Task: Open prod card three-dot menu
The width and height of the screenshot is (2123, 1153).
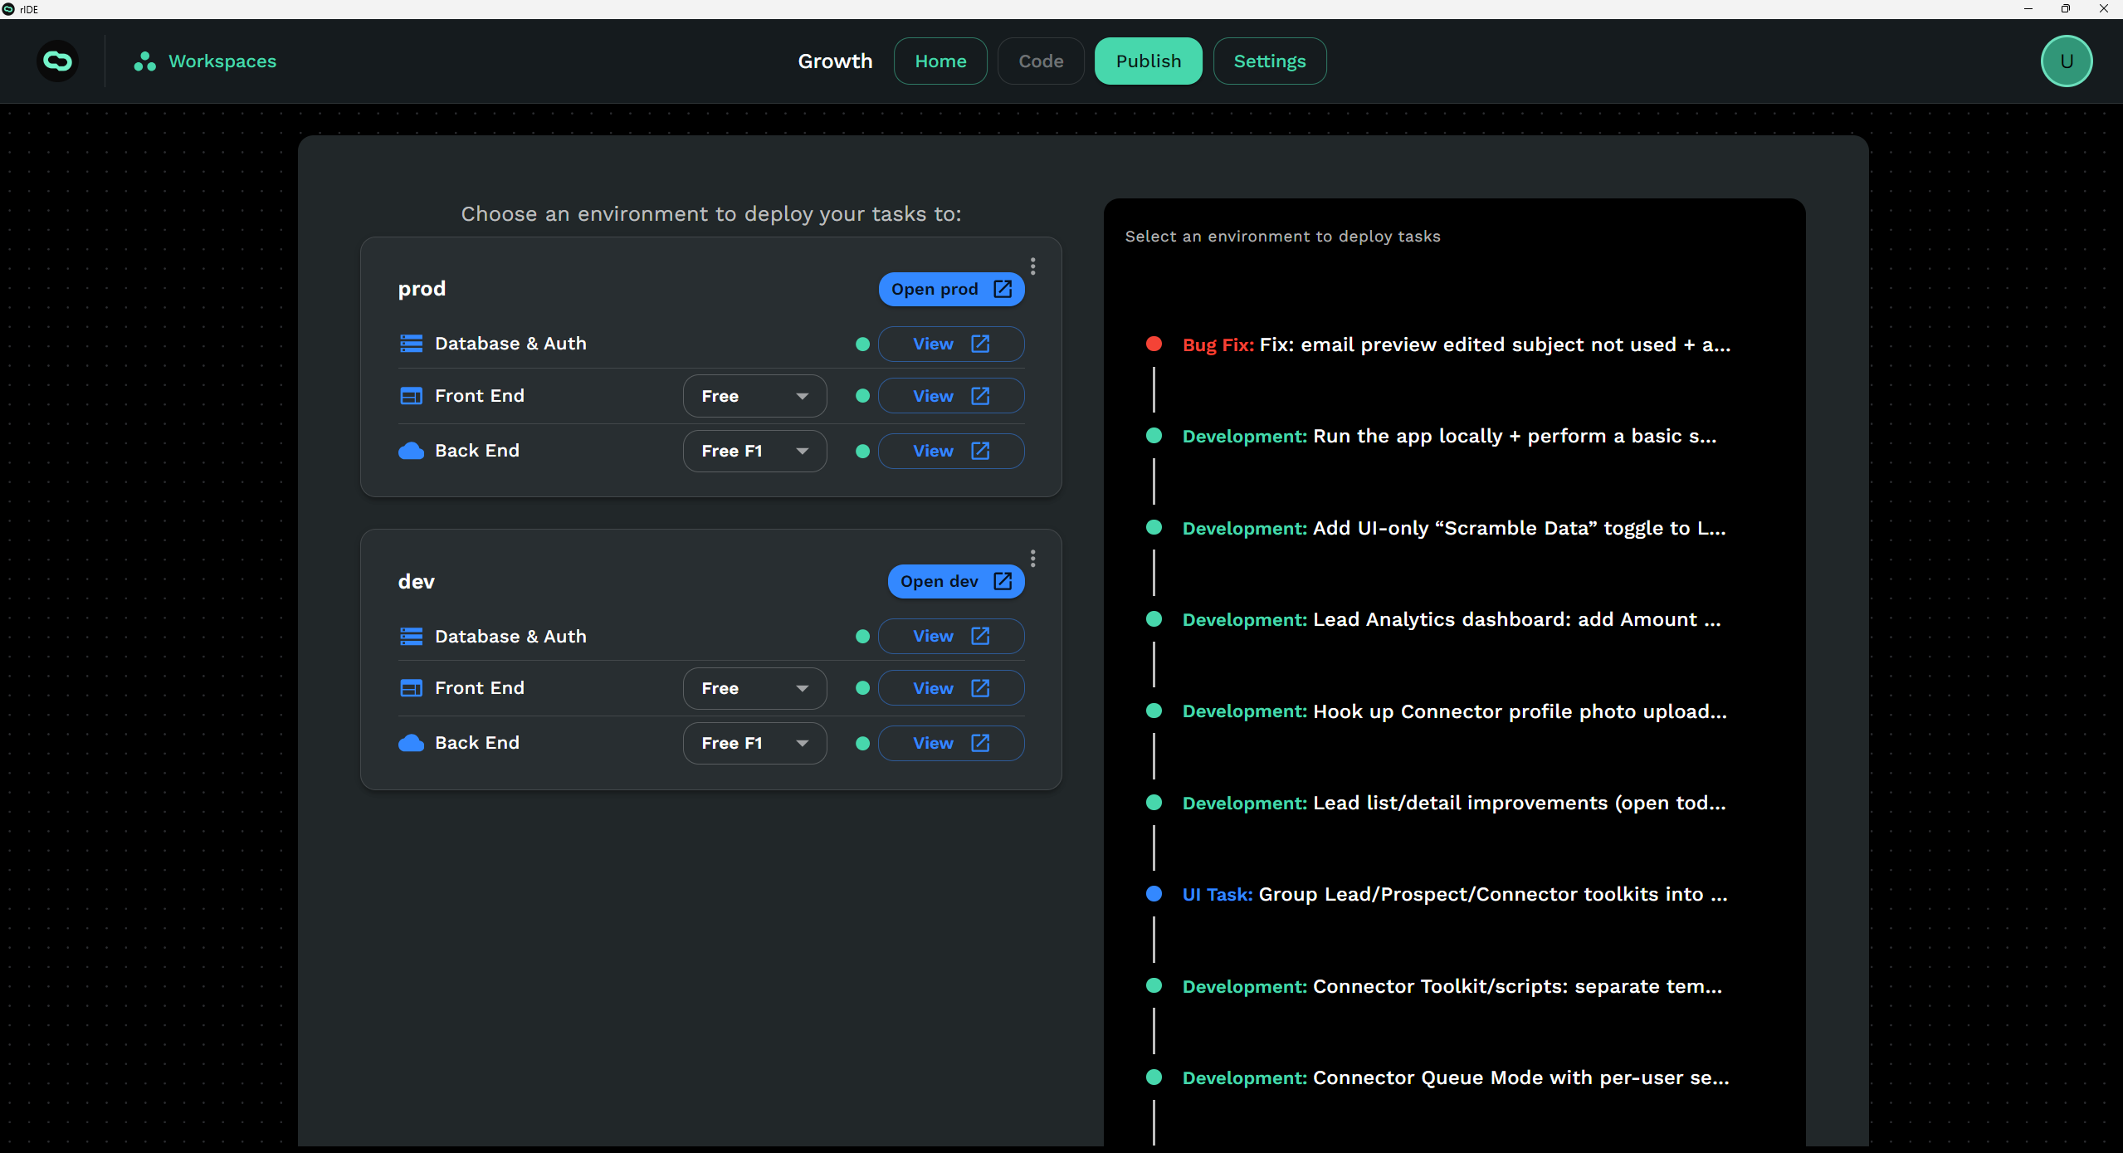Action: (1032, 266)
